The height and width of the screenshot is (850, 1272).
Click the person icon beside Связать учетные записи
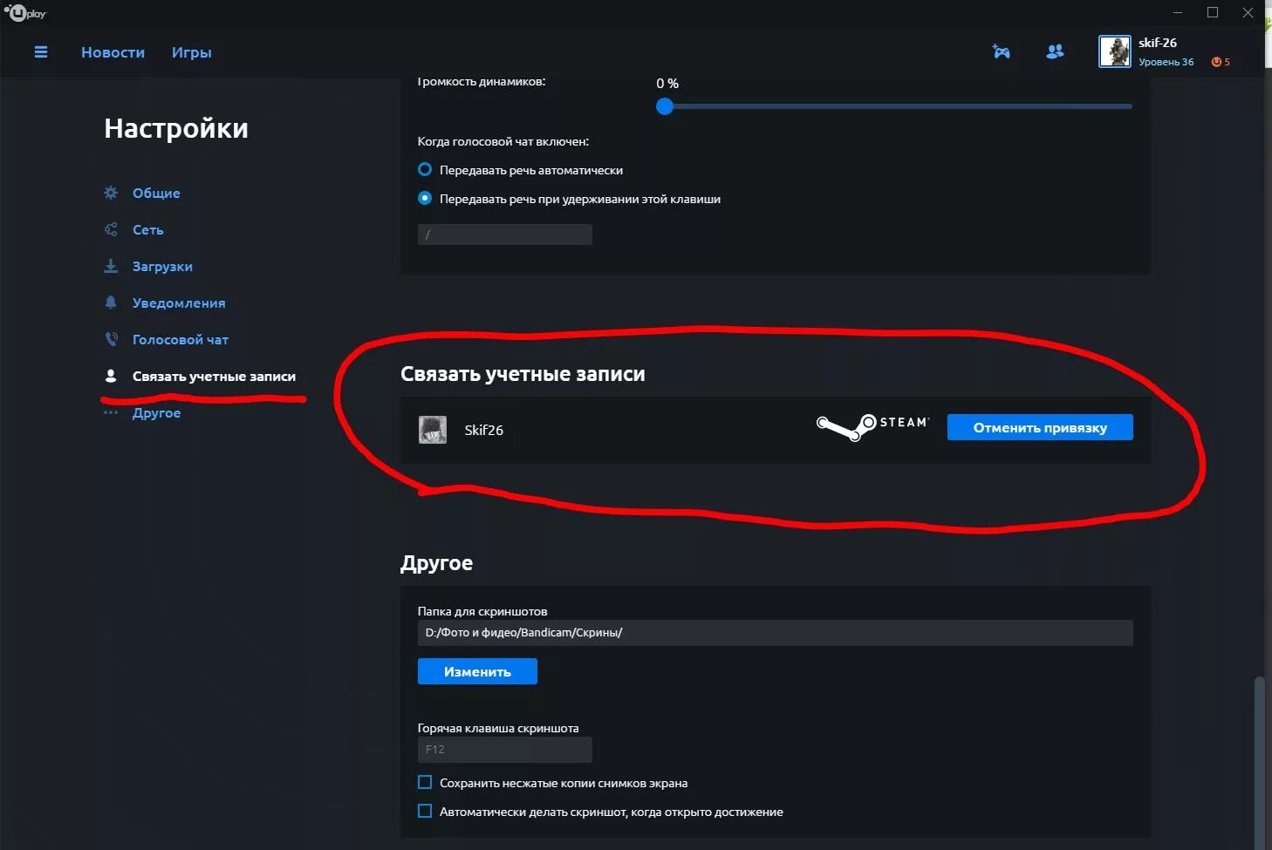tap(111, 376)
